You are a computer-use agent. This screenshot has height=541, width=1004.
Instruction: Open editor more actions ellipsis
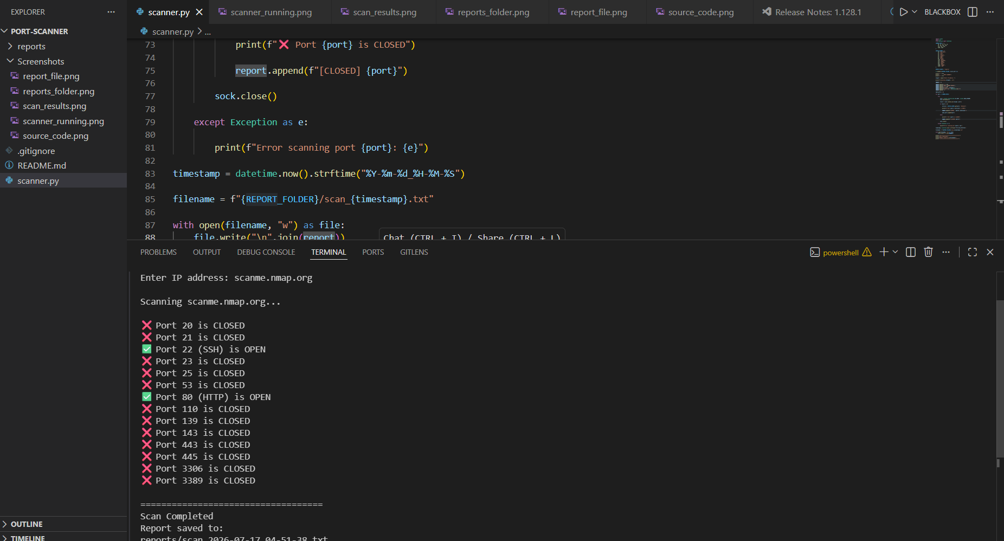[x=990, y=12]
